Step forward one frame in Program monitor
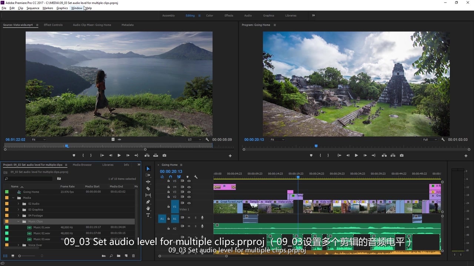Screen dimensions: 474x266 click(x=365, y=156)
